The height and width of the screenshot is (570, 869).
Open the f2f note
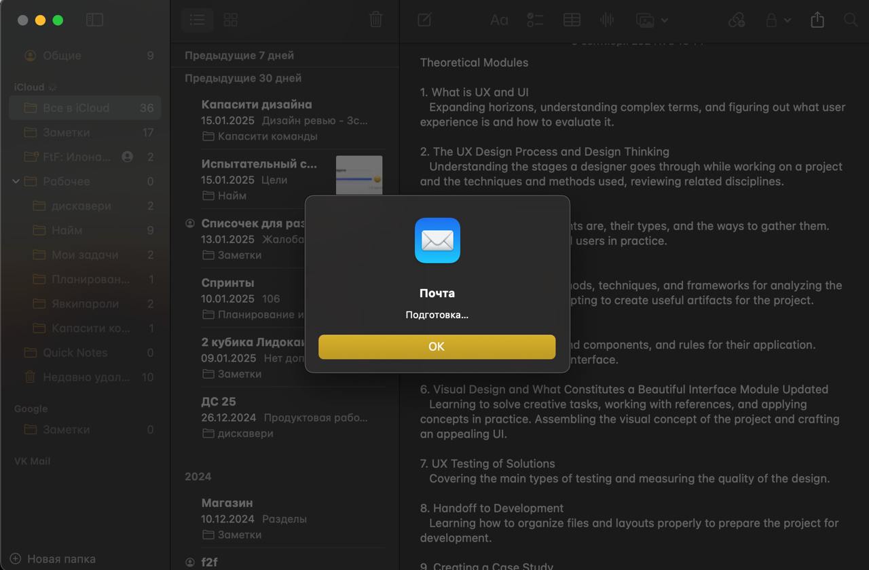285,561
